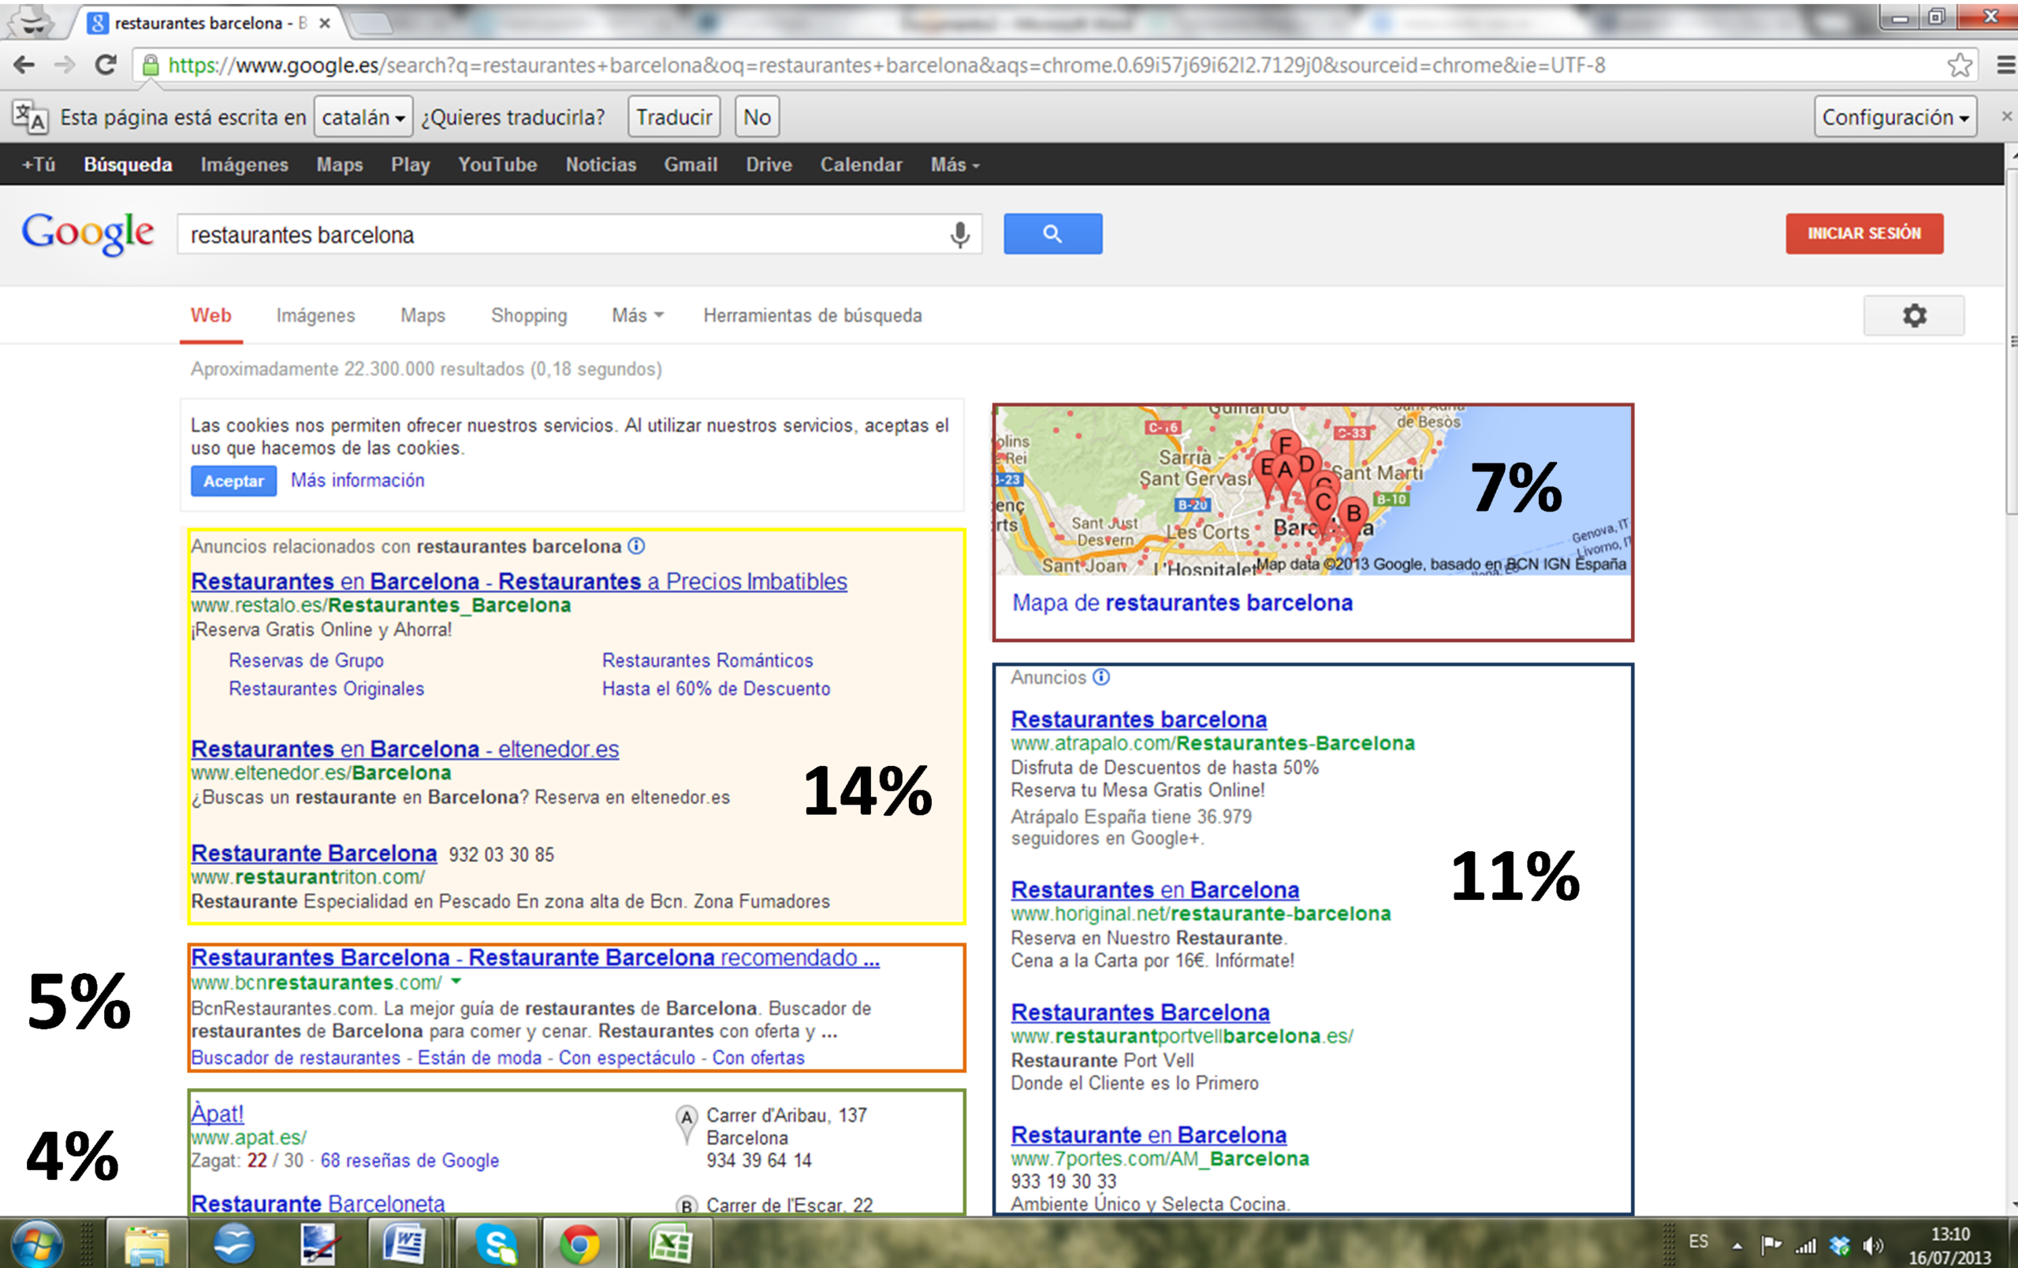Open YouTube in the black navigation bar
This screenshot has height=1268, width=2018.
click(x=497, y=165)
